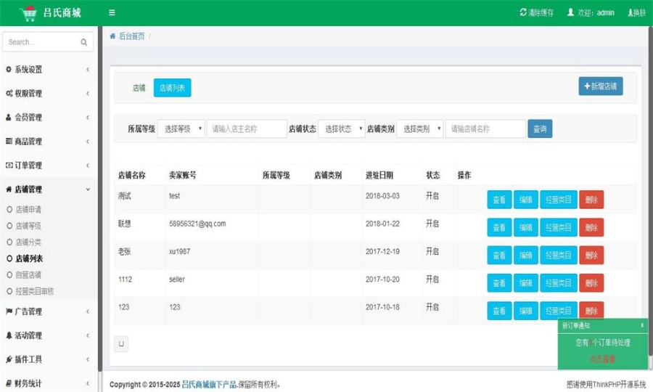Switch to the 店铺列表 tab button

click(172, 88)
